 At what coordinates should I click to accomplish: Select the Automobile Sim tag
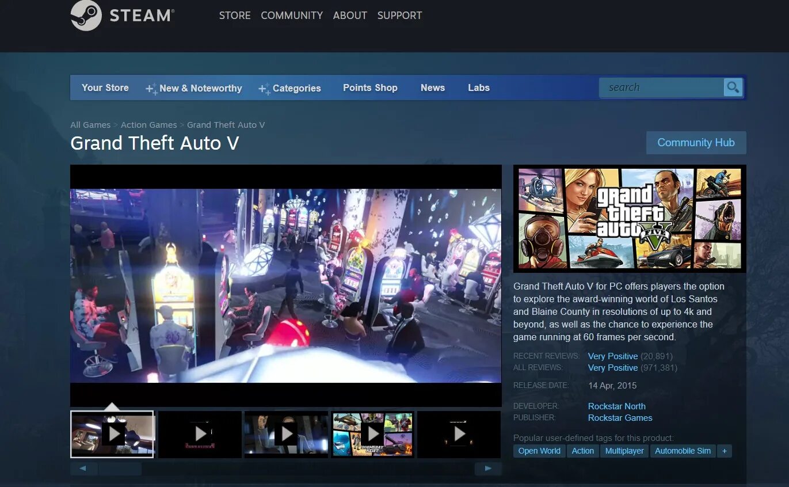683,451
